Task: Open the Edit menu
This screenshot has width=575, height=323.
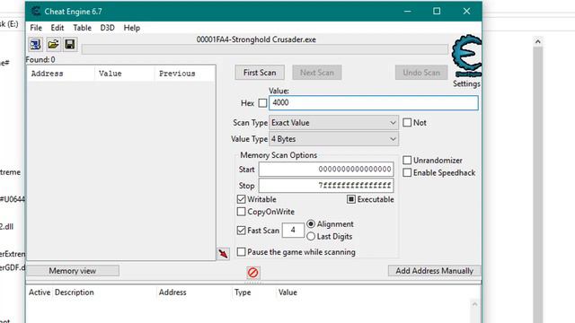Action: [x=57, y=28]
